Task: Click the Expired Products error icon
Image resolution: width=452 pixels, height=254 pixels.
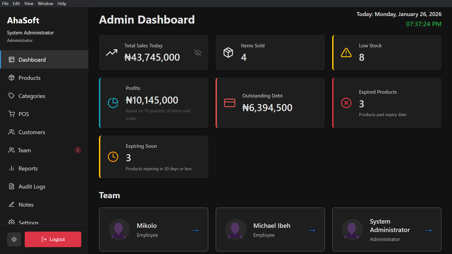Action: click(346, 103)
